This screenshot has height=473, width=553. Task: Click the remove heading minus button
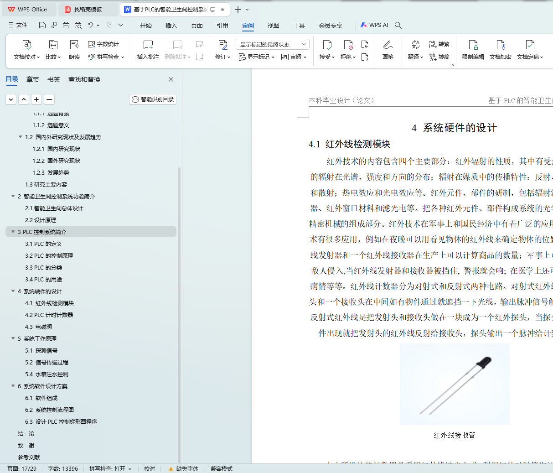tap(49, 99)
